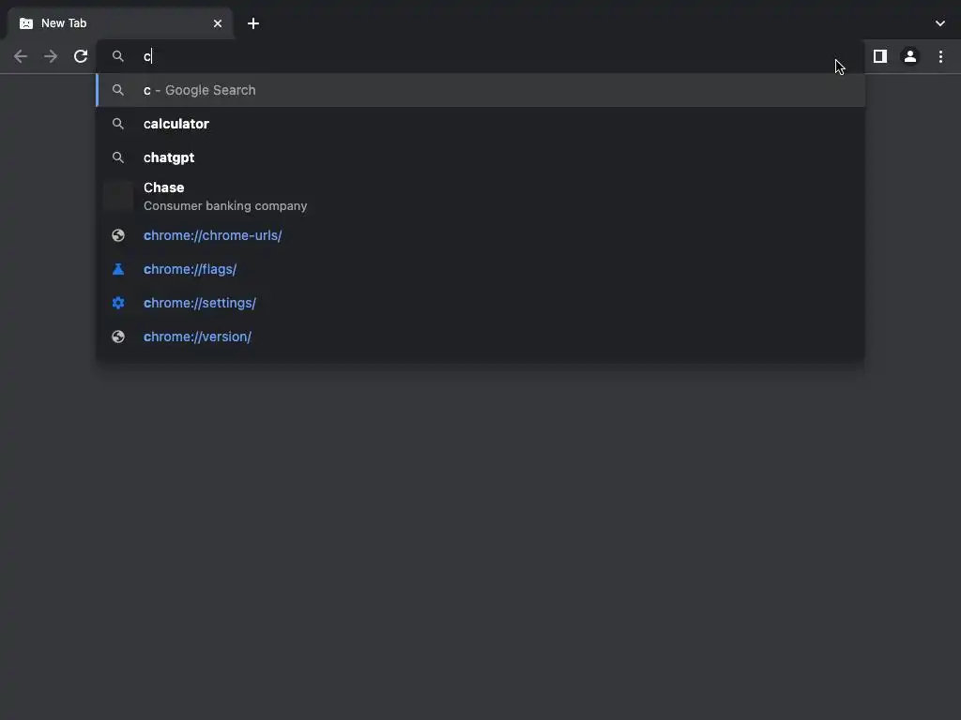This screenshot has height=720, width=961.
Task: Select the Chase banking company suggestion
Action: [x=480, y=196]
